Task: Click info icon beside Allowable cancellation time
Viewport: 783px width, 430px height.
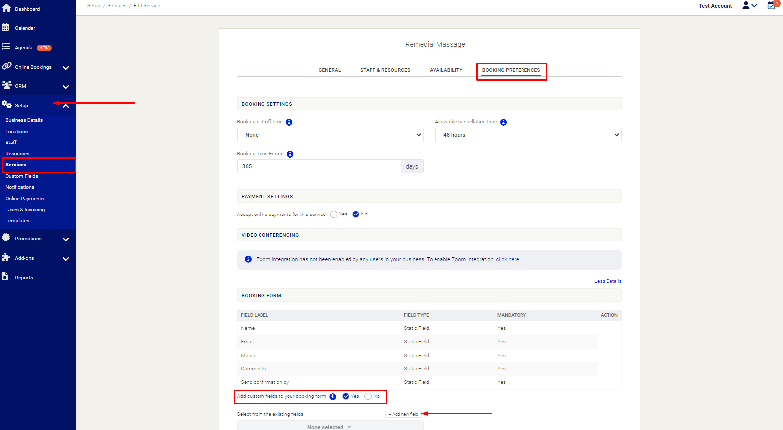Action: tap(503, 122)
